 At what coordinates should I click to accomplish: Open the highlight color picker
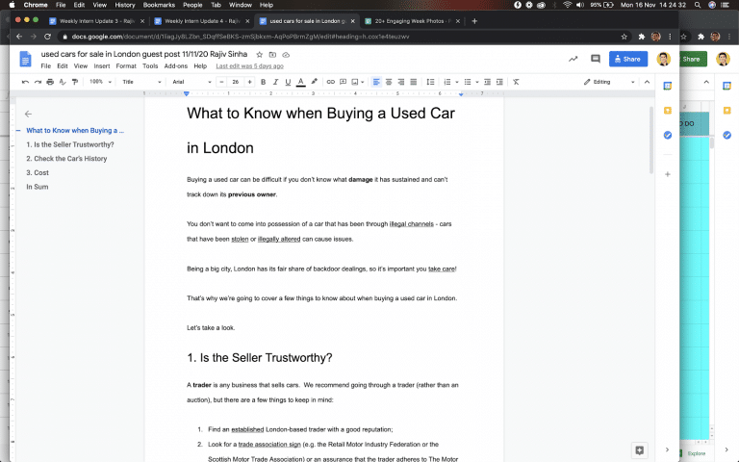pyautogui.click(x=315, y=82)
